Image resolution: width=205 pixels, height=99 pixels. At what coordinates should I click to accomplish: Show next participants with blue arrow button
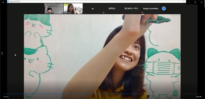[x=164, y=9]
